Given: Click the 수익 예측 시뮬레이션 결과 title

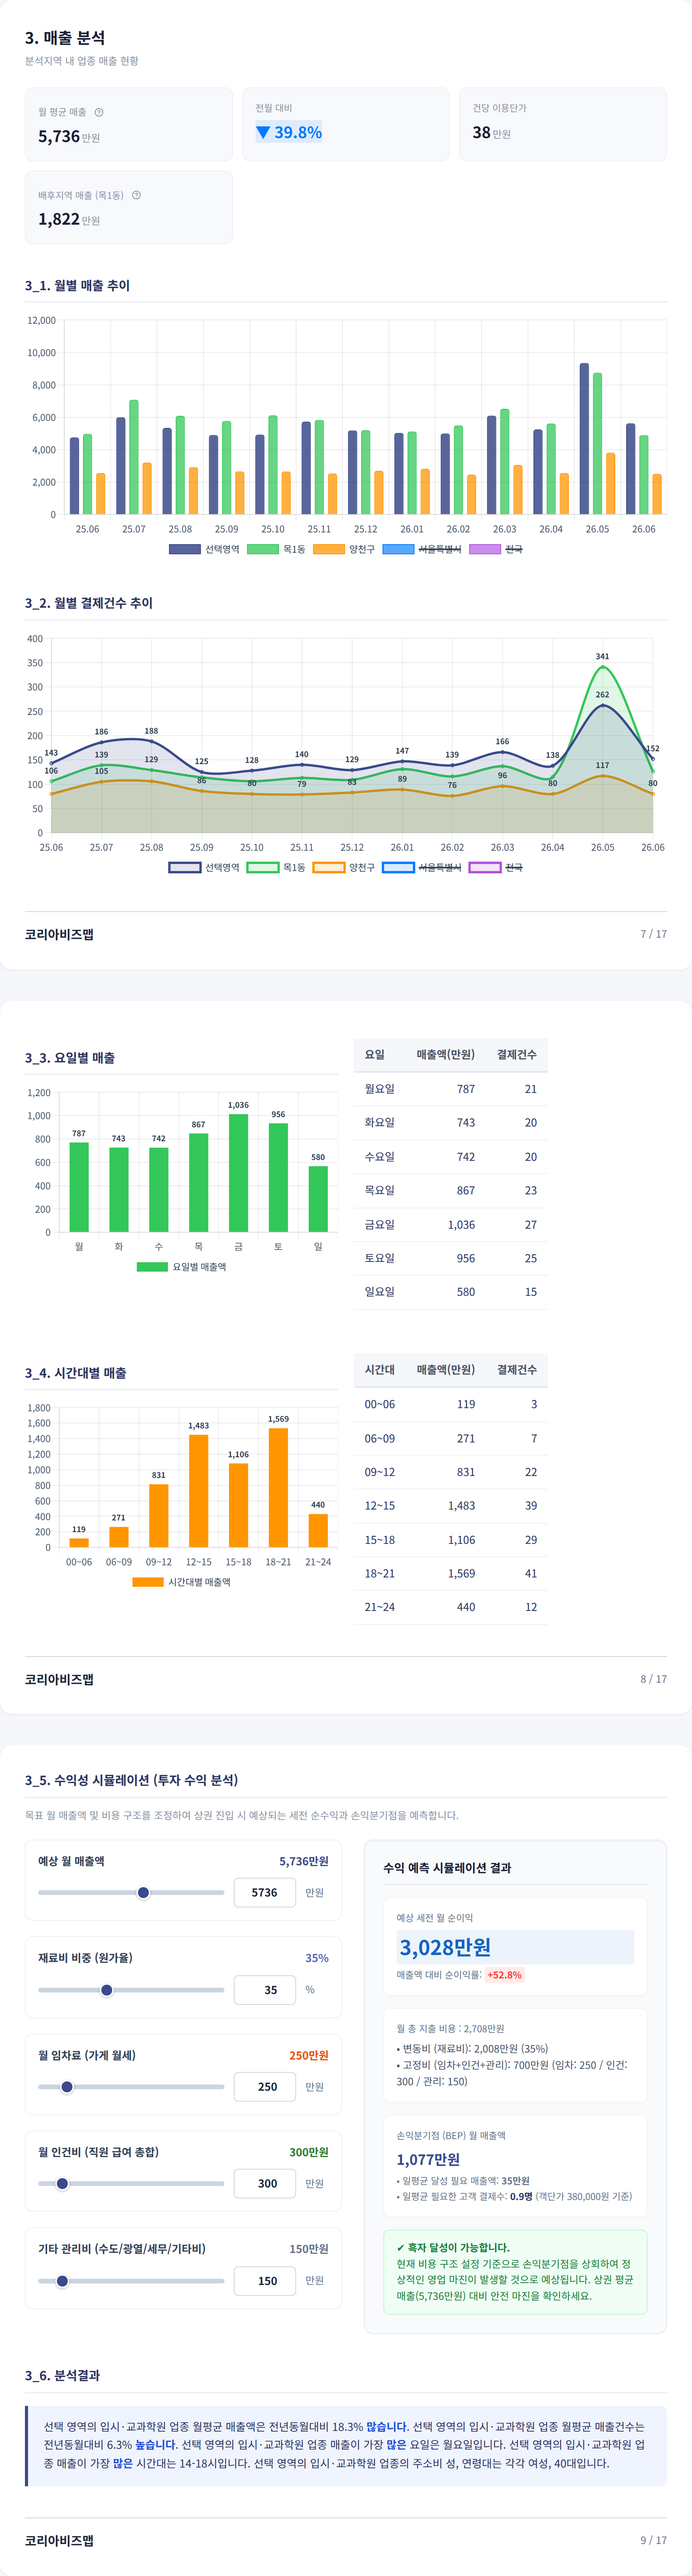Looking at the screenshot, I should pyautogui.click(x=447, y=1868).
